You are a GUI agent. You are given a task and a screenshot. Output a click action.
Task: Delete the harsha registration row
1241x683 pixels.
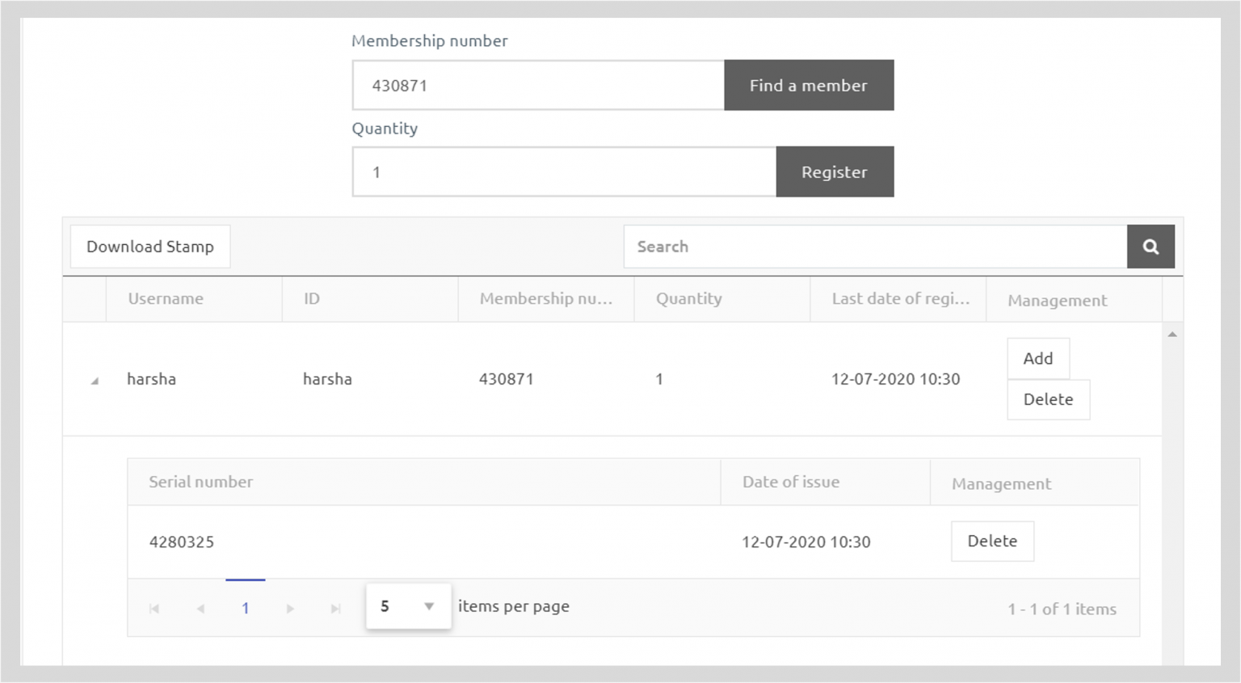[x=1048, y=399]
